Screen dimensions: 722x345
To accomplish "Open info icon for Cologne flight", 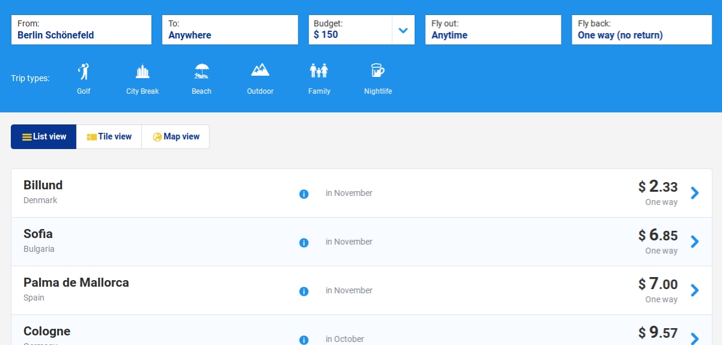I will coord(304,340).
